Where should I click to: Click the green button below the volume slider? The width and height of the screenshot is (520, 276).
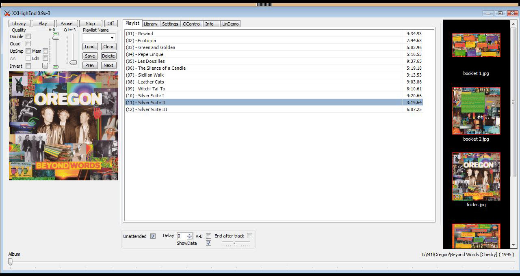coord(56,66)
